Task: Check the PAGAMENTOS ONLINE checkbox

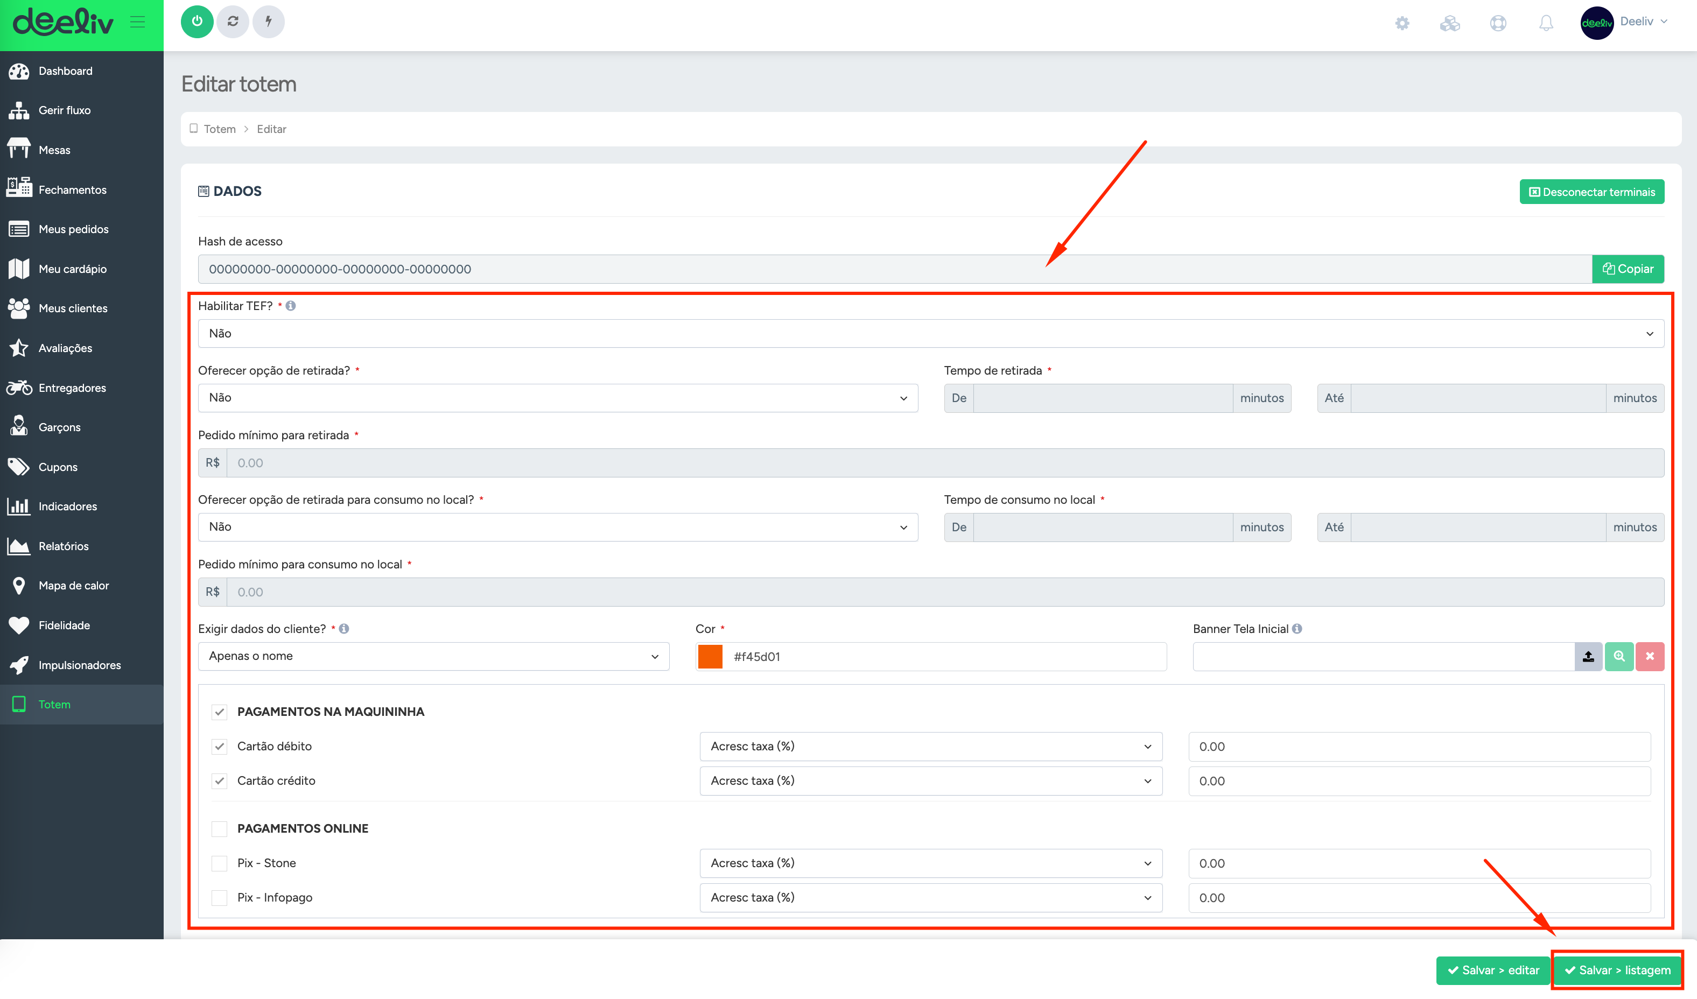Action: point(220,829)
